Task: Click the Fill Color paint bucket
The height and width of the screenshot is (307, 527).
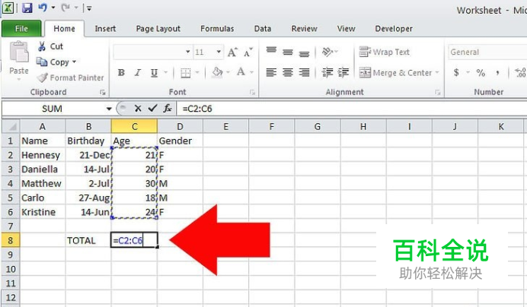Action: click(x=217, y=72)
